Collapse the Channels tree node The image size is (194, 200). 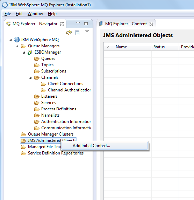(x=30, y=78)
